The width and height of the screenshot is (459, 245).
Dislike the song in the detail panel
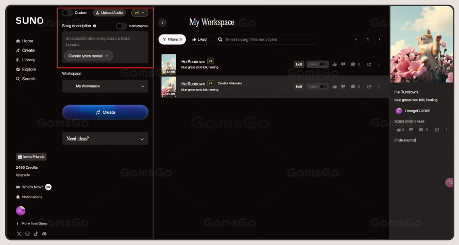411,130
